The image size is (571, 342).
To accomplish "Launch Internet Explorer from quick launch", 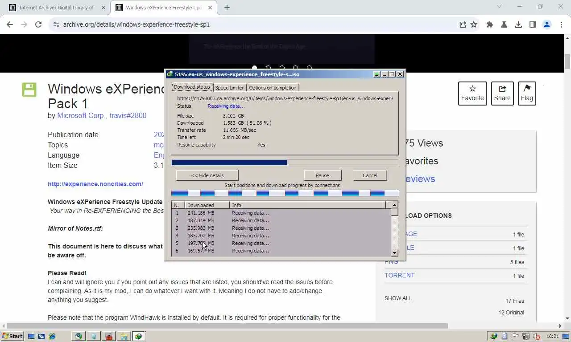I will click(x=52, y=336).
